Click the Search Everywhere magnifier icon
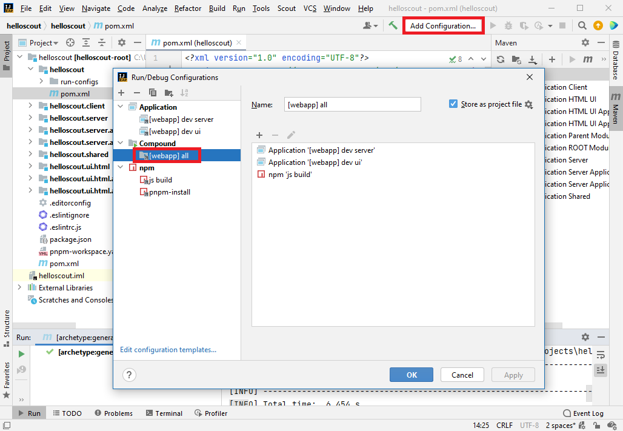Screen dimensions: 623x431 [x=582, y=25]
